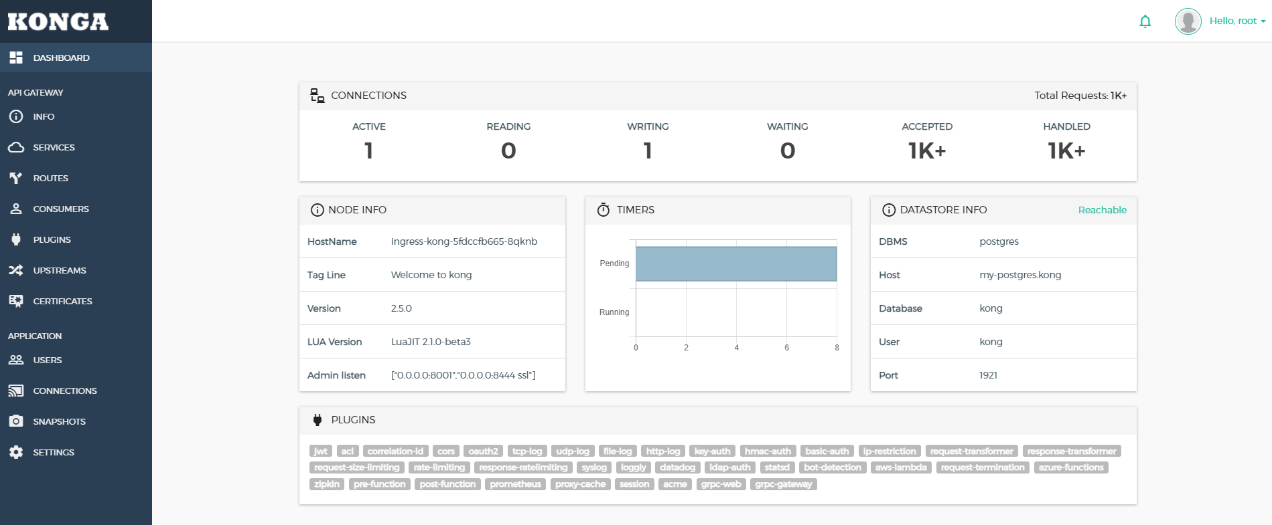
Task: Click the hmac-auth plugin tag
Action: [x=768, y=451]
